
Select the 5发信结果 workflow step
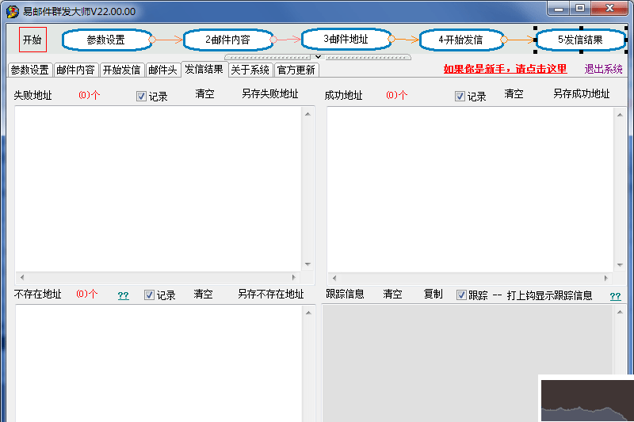[x=580, y=40]
